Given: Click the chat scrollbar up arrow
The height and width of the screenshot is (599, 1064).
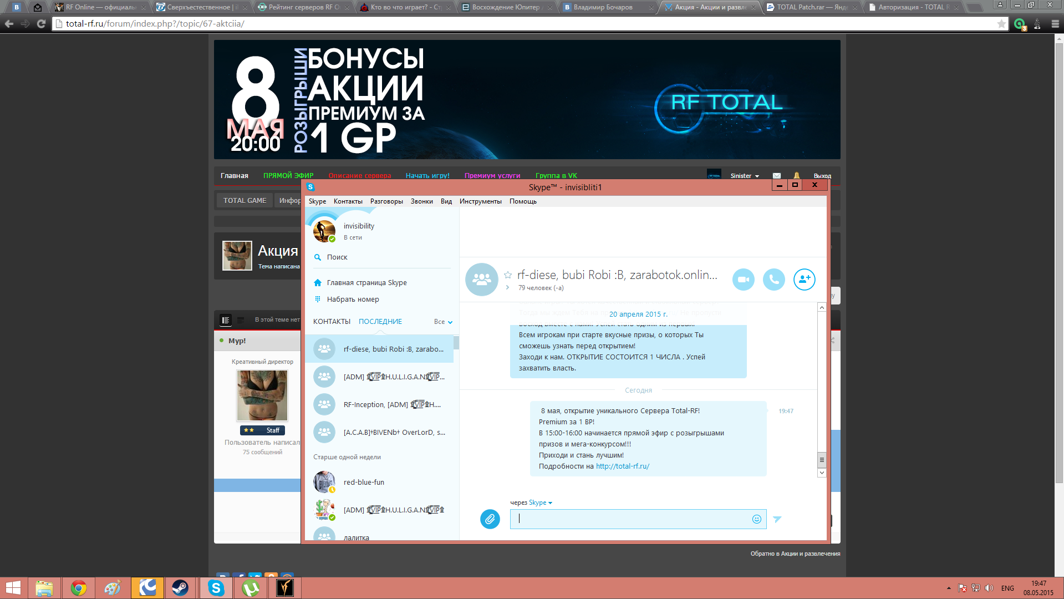Looking at the screenshot, I should tap(822, 307).
